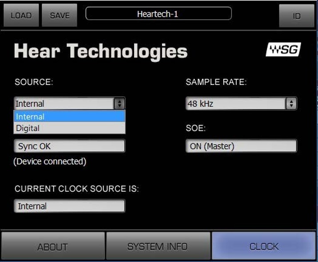Open the 48 kHz sample rate dropdown
Viewport: 318px width, 262px height.
tap(241, 104)
